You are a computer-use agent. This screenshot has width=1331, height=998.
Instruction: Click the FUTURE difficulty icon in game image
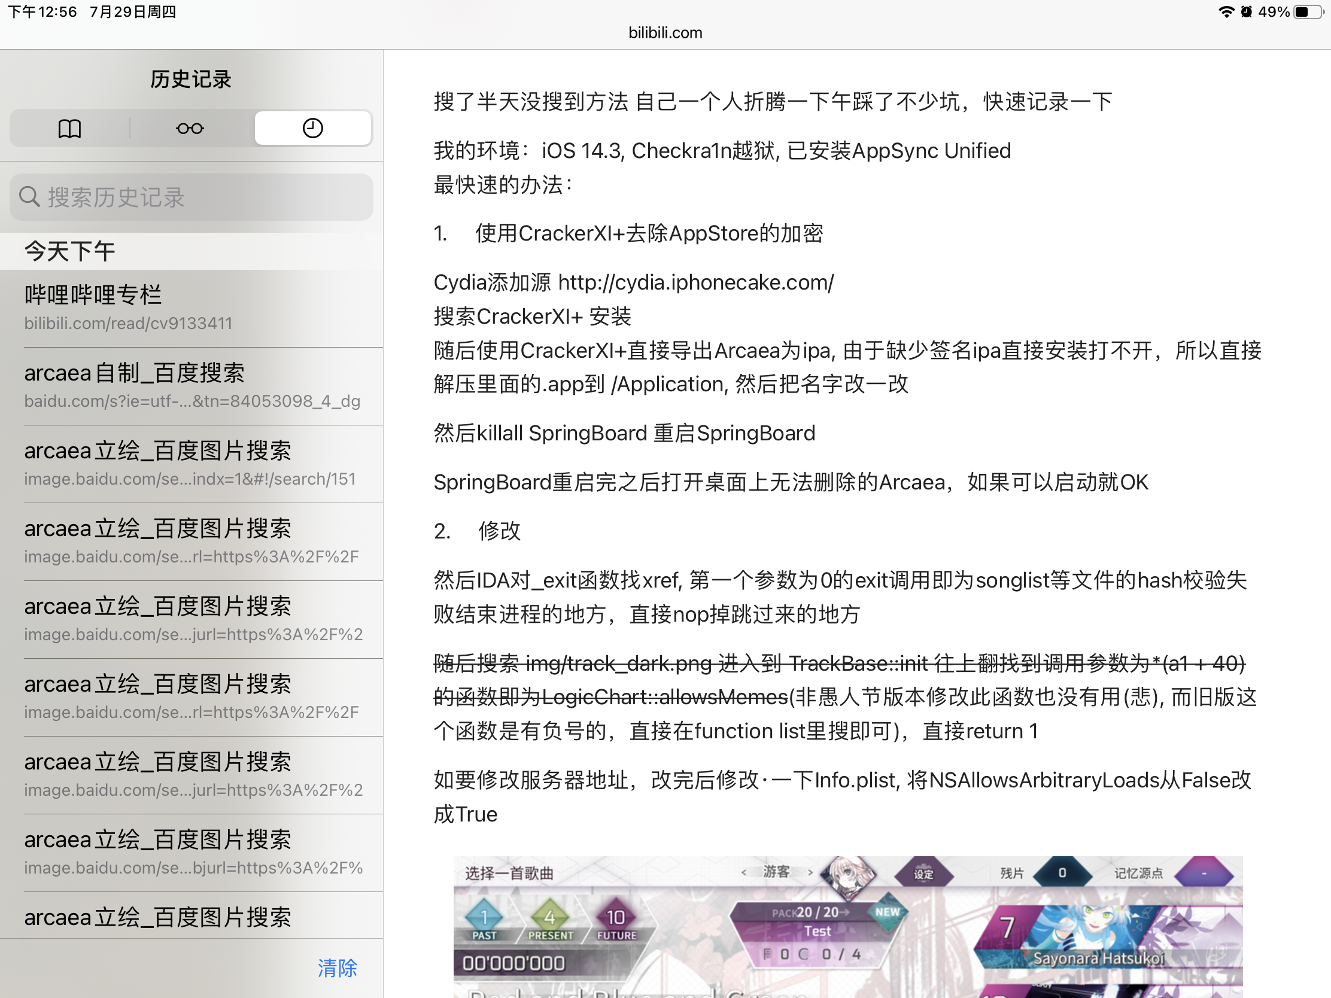point(616,920)
